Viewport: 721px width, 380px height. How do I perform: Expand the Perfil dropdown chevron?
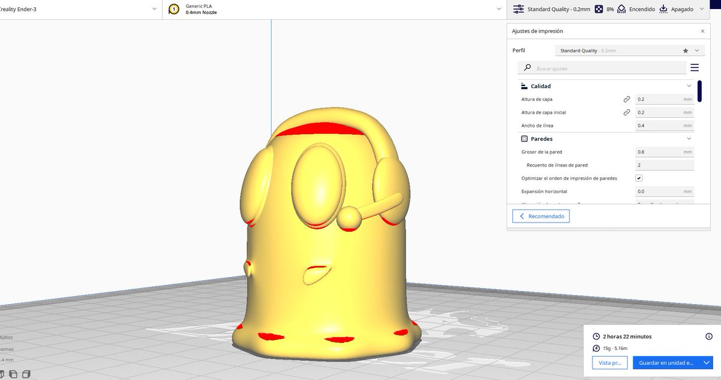pyautogui.click(x=697, y=51)
